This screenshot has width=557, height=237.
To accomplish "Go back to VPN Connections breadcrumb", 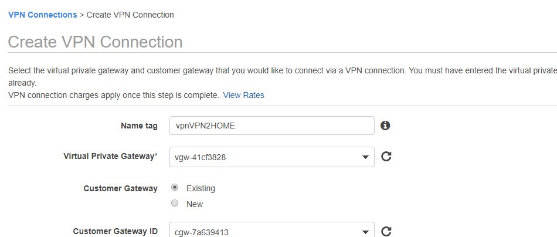I will pos(42,15).
